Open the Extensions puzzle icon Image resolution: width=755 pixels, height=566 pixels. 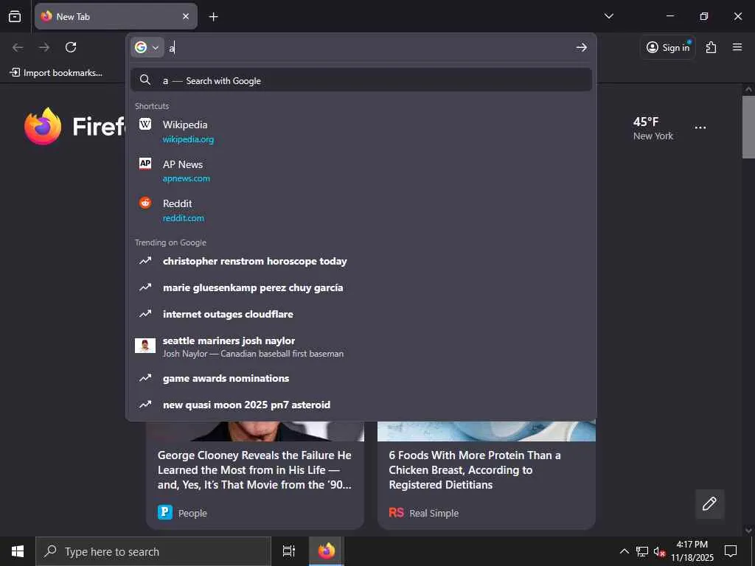click(711, 47)
